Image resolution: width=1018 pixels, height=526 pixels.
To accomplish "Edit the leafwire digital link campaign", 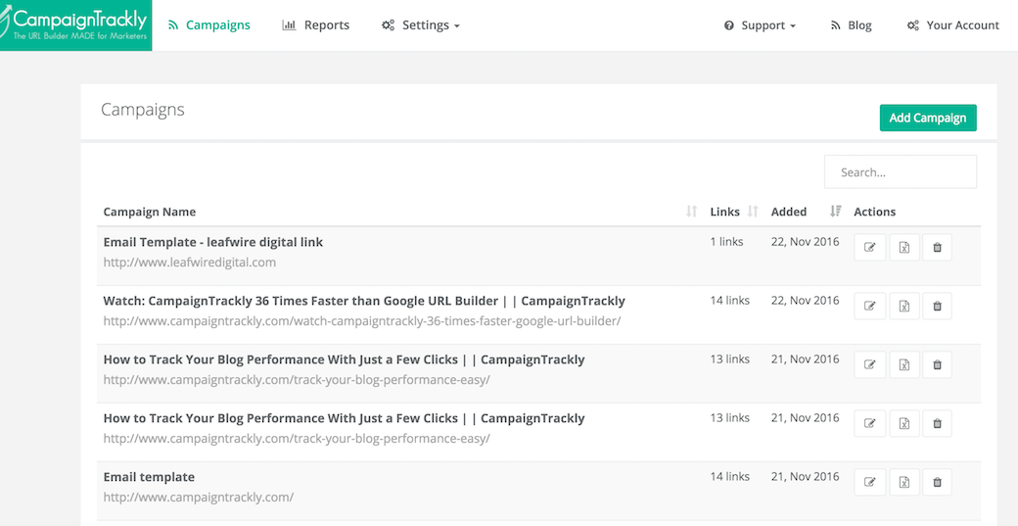I will pos(870,248).
